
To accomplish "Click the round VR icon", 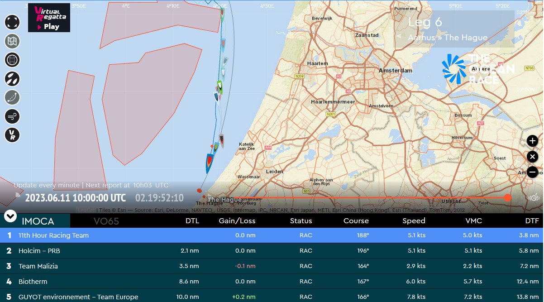I will point(12,135).
